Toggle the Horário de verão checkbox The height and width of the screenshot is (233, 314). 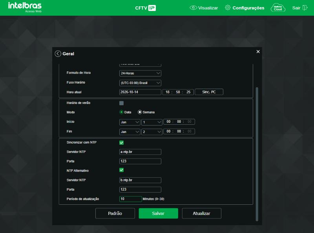tap(121, 103)
